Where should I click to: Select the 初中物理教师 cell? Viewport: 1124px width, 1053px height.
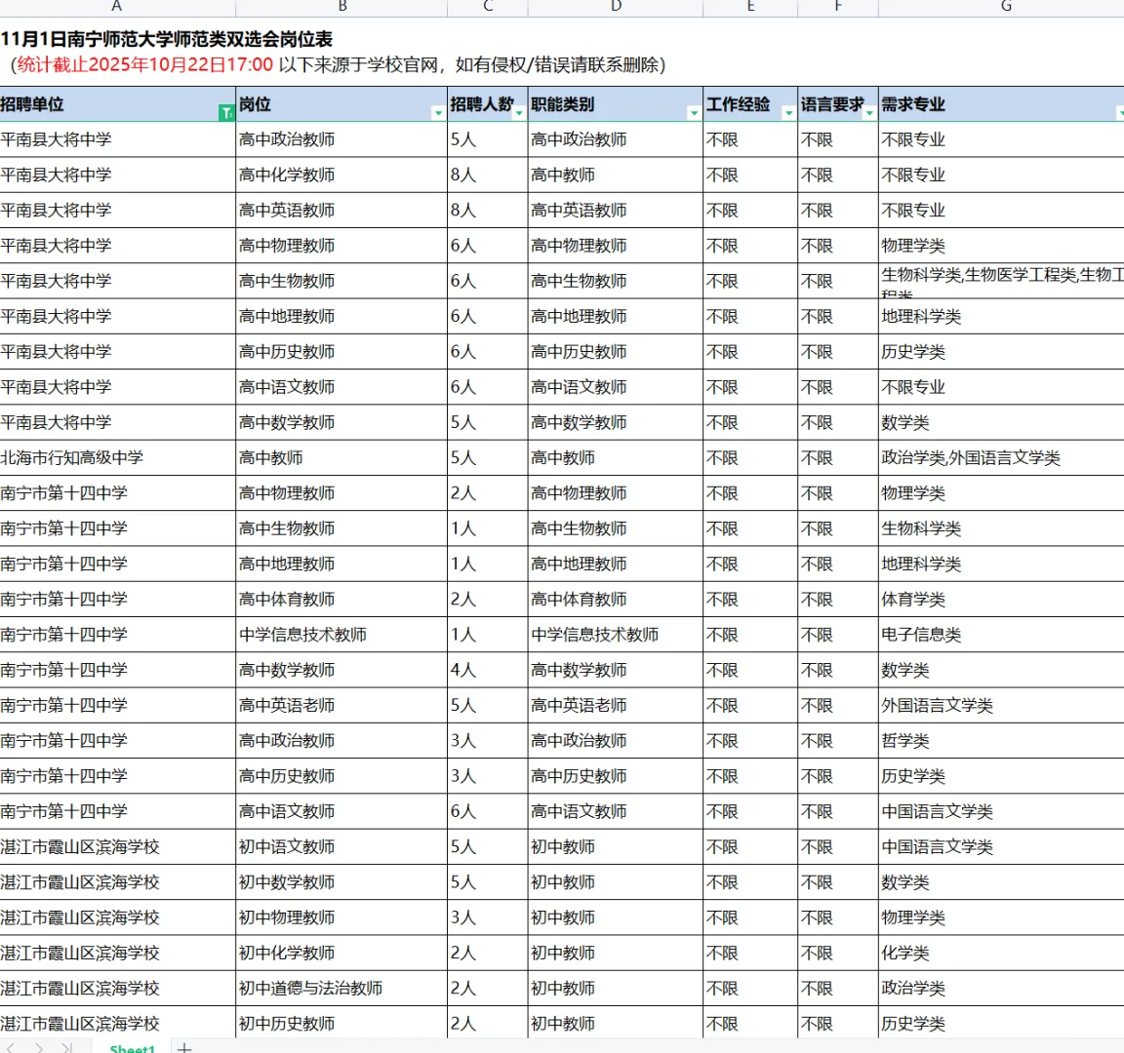coord(341,917)
